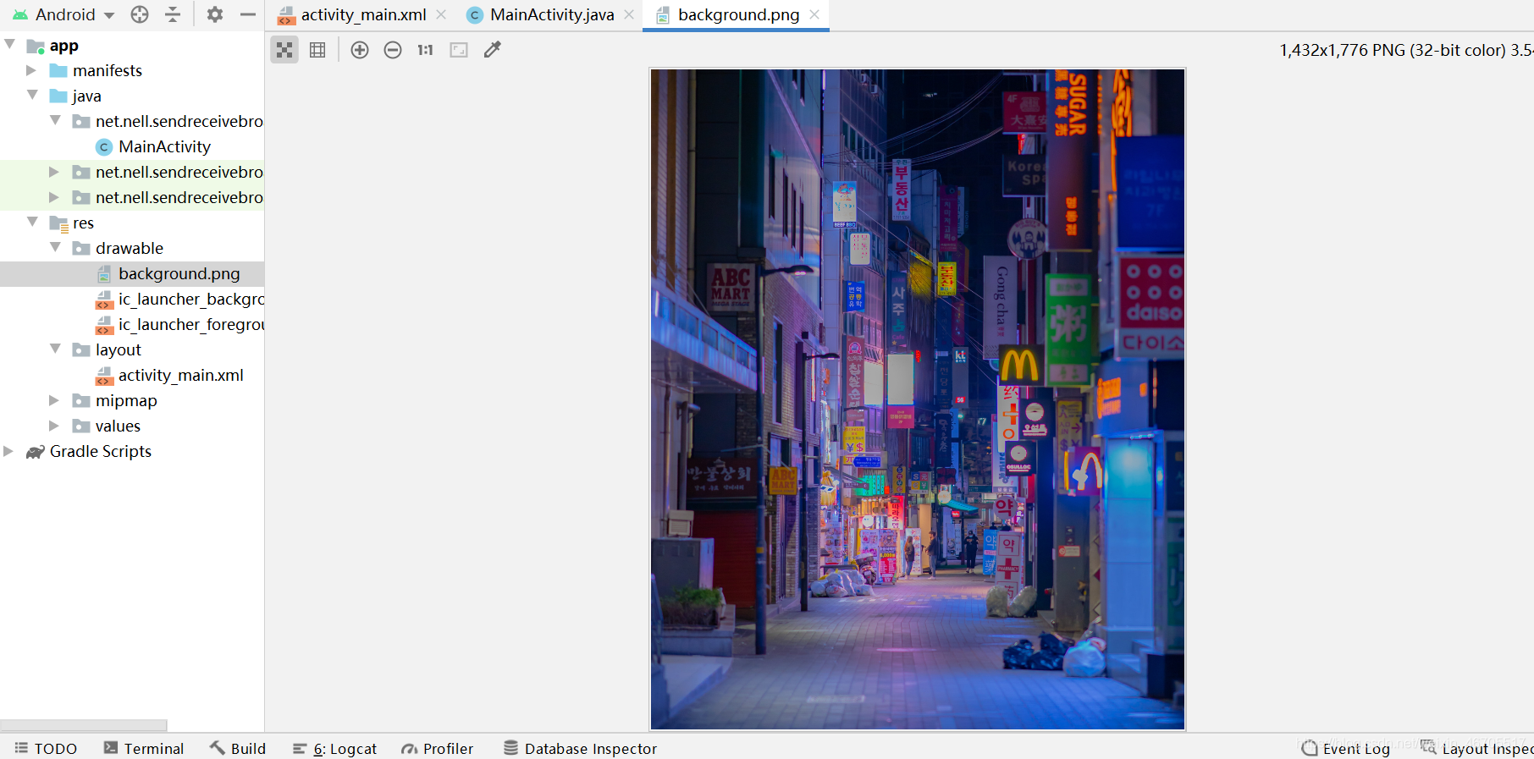Open the Terminal tool window
Viewport: 1534px width, 759px height.
pos(144,748)
